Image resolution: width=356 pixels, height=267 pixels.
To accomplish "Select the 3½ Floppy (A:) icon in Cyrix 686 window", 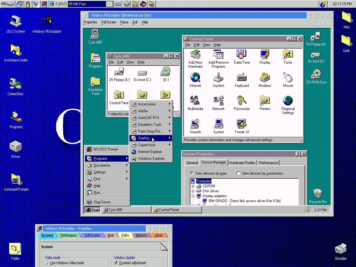I will coord(119,74).
